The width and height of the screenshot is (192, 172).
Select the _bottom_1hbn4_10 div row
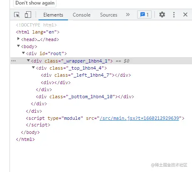pos(85,97)
